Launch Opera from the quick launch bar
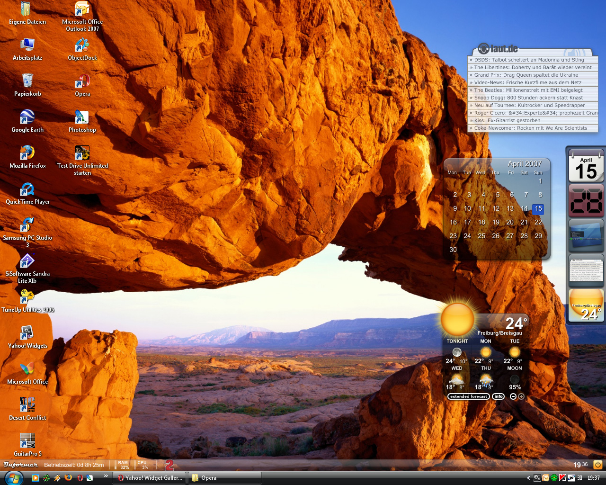This screenshot has height=485, width=606. pyautogui.click(x=80, y=478)
